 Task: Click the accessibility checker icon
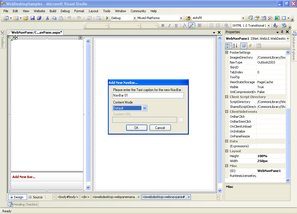pyautogui.click(x=276, y=26)
